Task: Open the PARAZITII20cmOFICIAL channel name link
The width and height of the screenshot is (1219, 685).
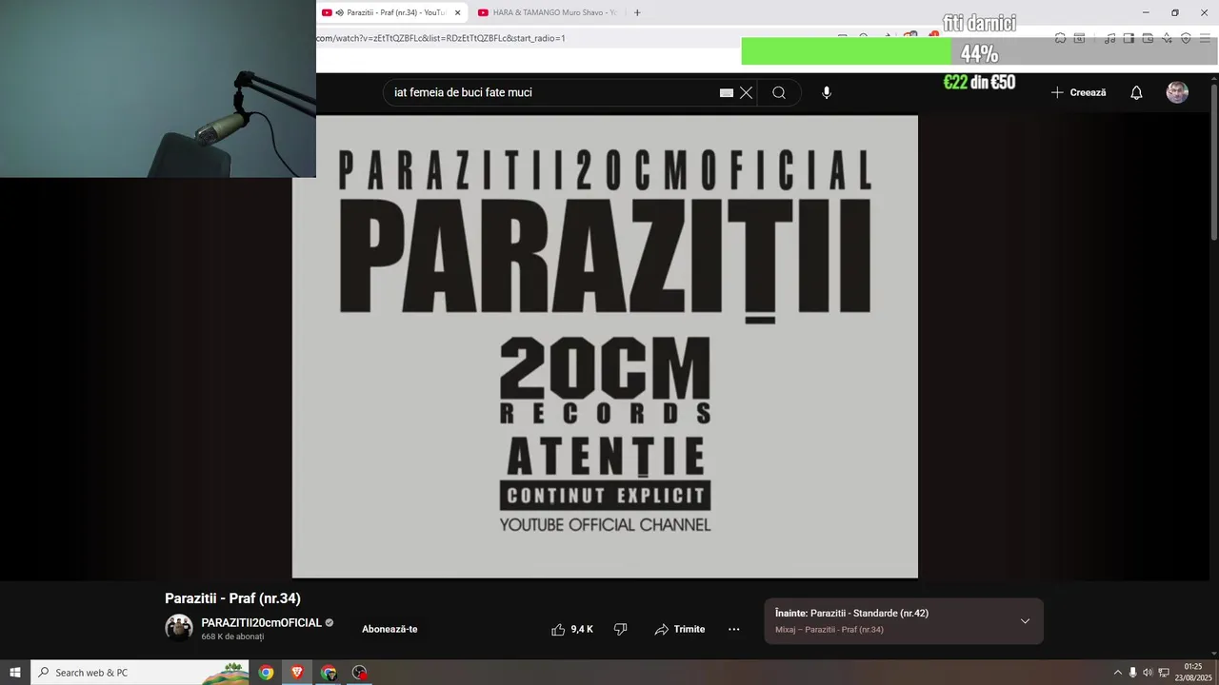Action: pos(261,623)
